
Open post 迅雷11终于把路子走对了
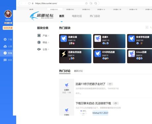(91, 84)
